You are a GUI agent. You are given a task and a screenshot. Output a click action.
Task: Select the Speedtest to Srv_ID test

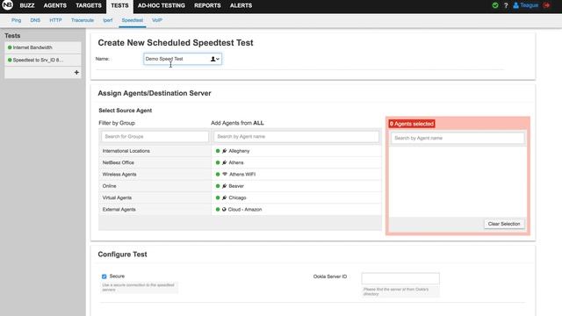[x=43, y=60]
